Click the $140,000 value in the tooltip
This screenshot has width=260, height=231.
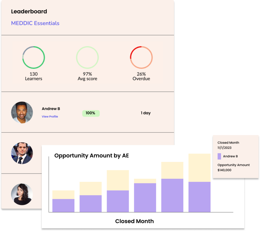[224, 170]
